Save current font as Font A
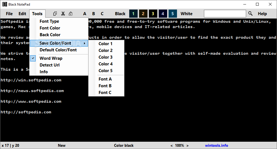This screenshot has height=149, width=277. (x=106, y=79)
